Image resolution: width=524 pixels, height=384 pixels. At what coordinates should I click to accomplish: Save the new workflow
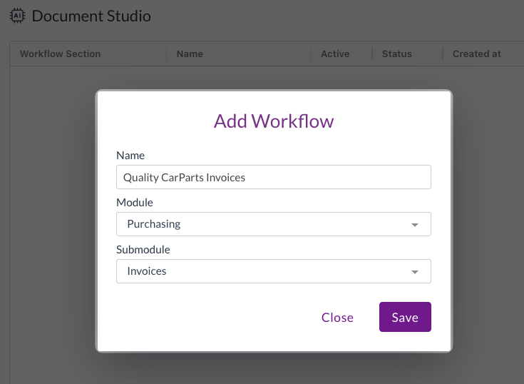[404, 317]
